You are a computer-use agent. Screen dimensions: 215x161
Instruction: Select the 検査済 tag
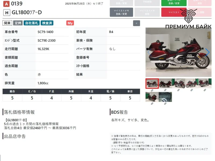(x=47, y=23)
